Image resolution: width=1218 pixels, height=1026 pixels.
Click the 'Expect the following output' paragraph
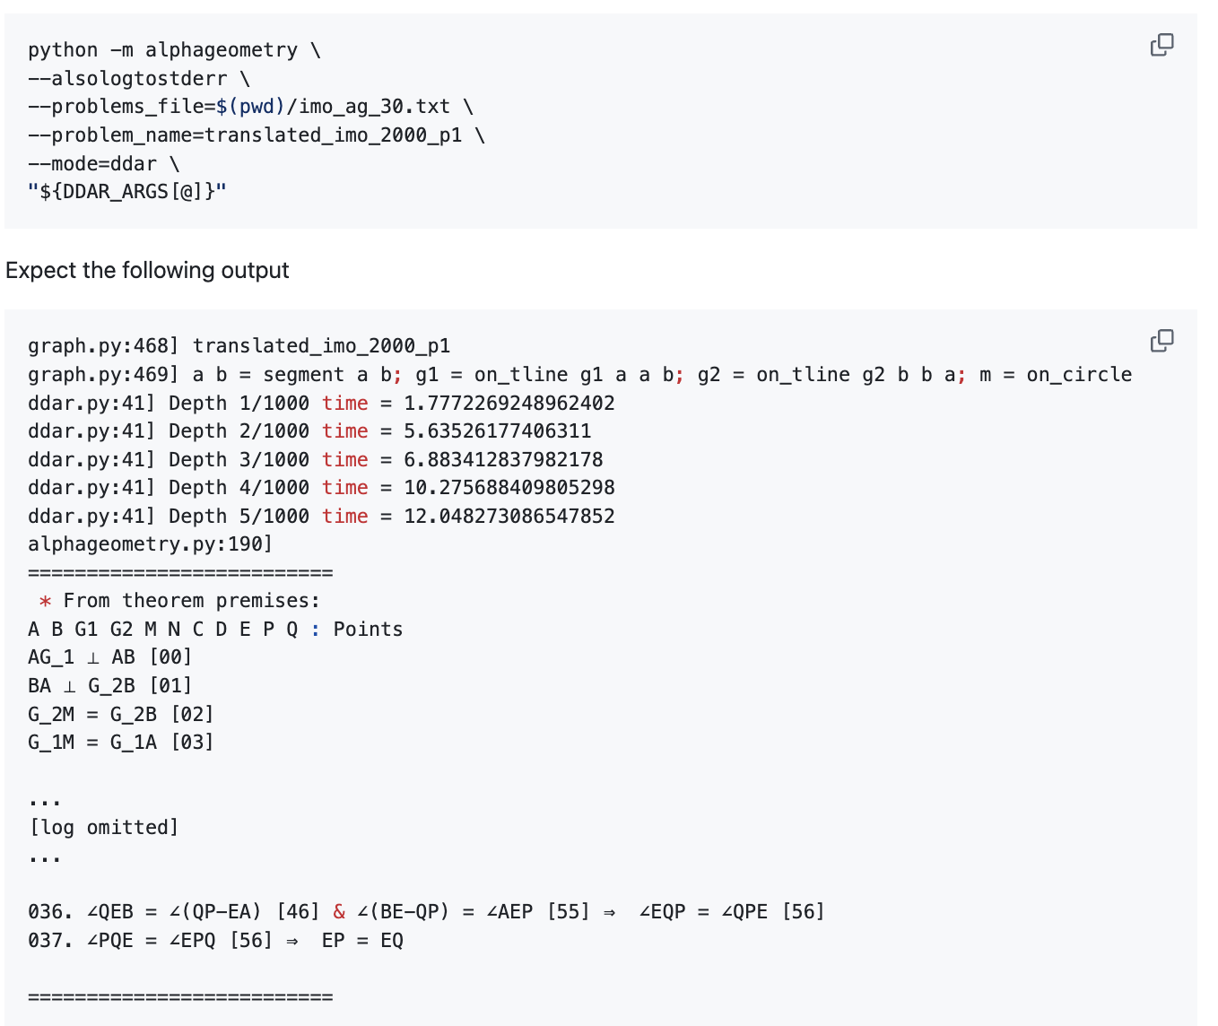[x=147, y=271]
